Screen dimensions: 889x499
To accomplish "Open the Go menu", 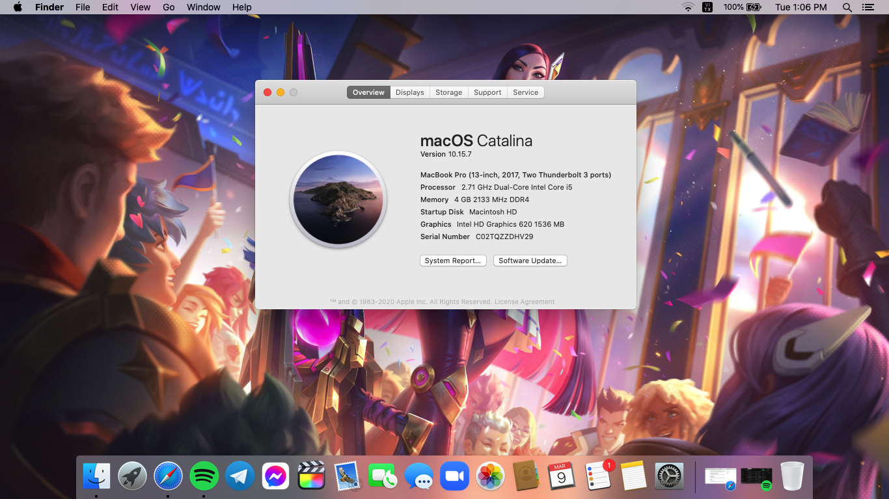I will (169, 7).
